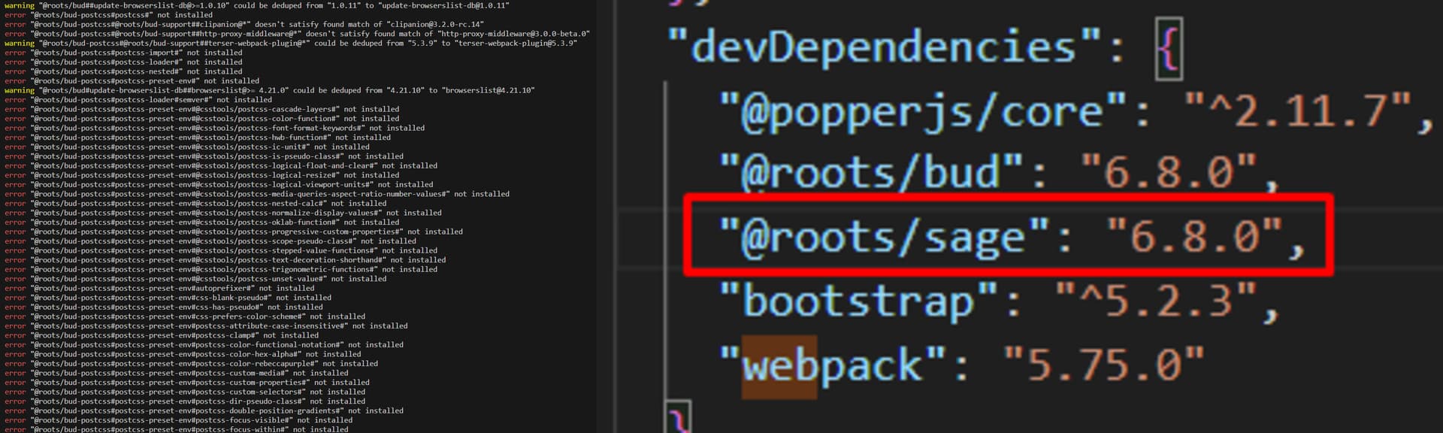
Task: Click the postcss-color-hex-alpha error line
Action: point(183,354)
